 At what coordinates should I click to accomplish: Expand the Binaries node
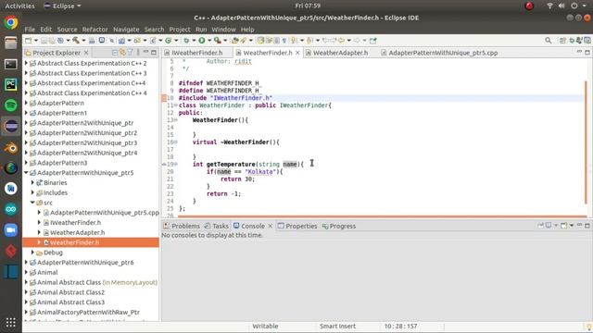(x=32, y=182)
